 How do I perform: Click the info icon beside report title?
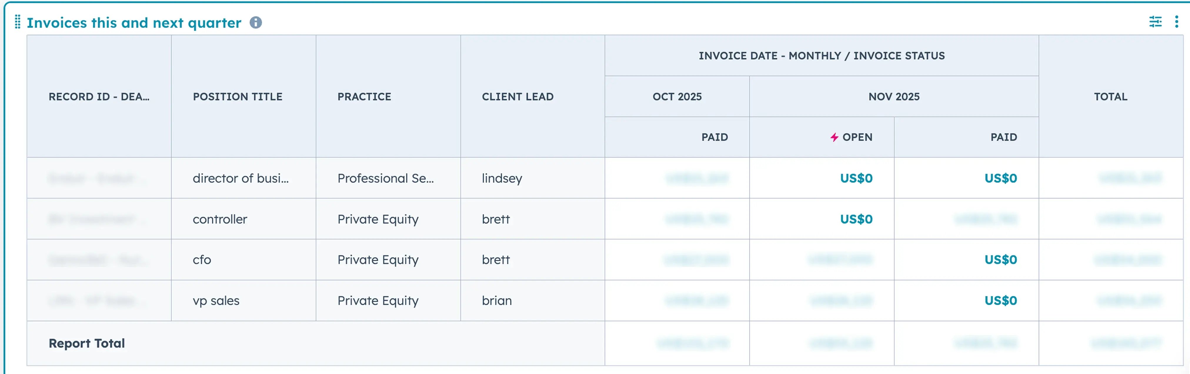click(x=256, y=22)
